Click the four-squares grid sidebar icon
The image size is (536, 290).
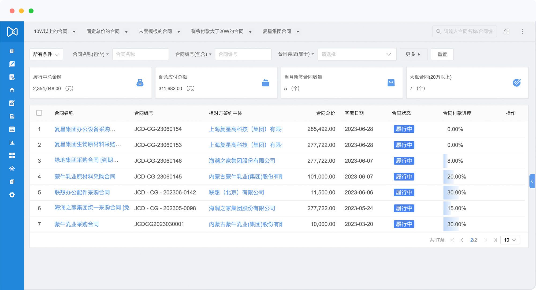12,155
